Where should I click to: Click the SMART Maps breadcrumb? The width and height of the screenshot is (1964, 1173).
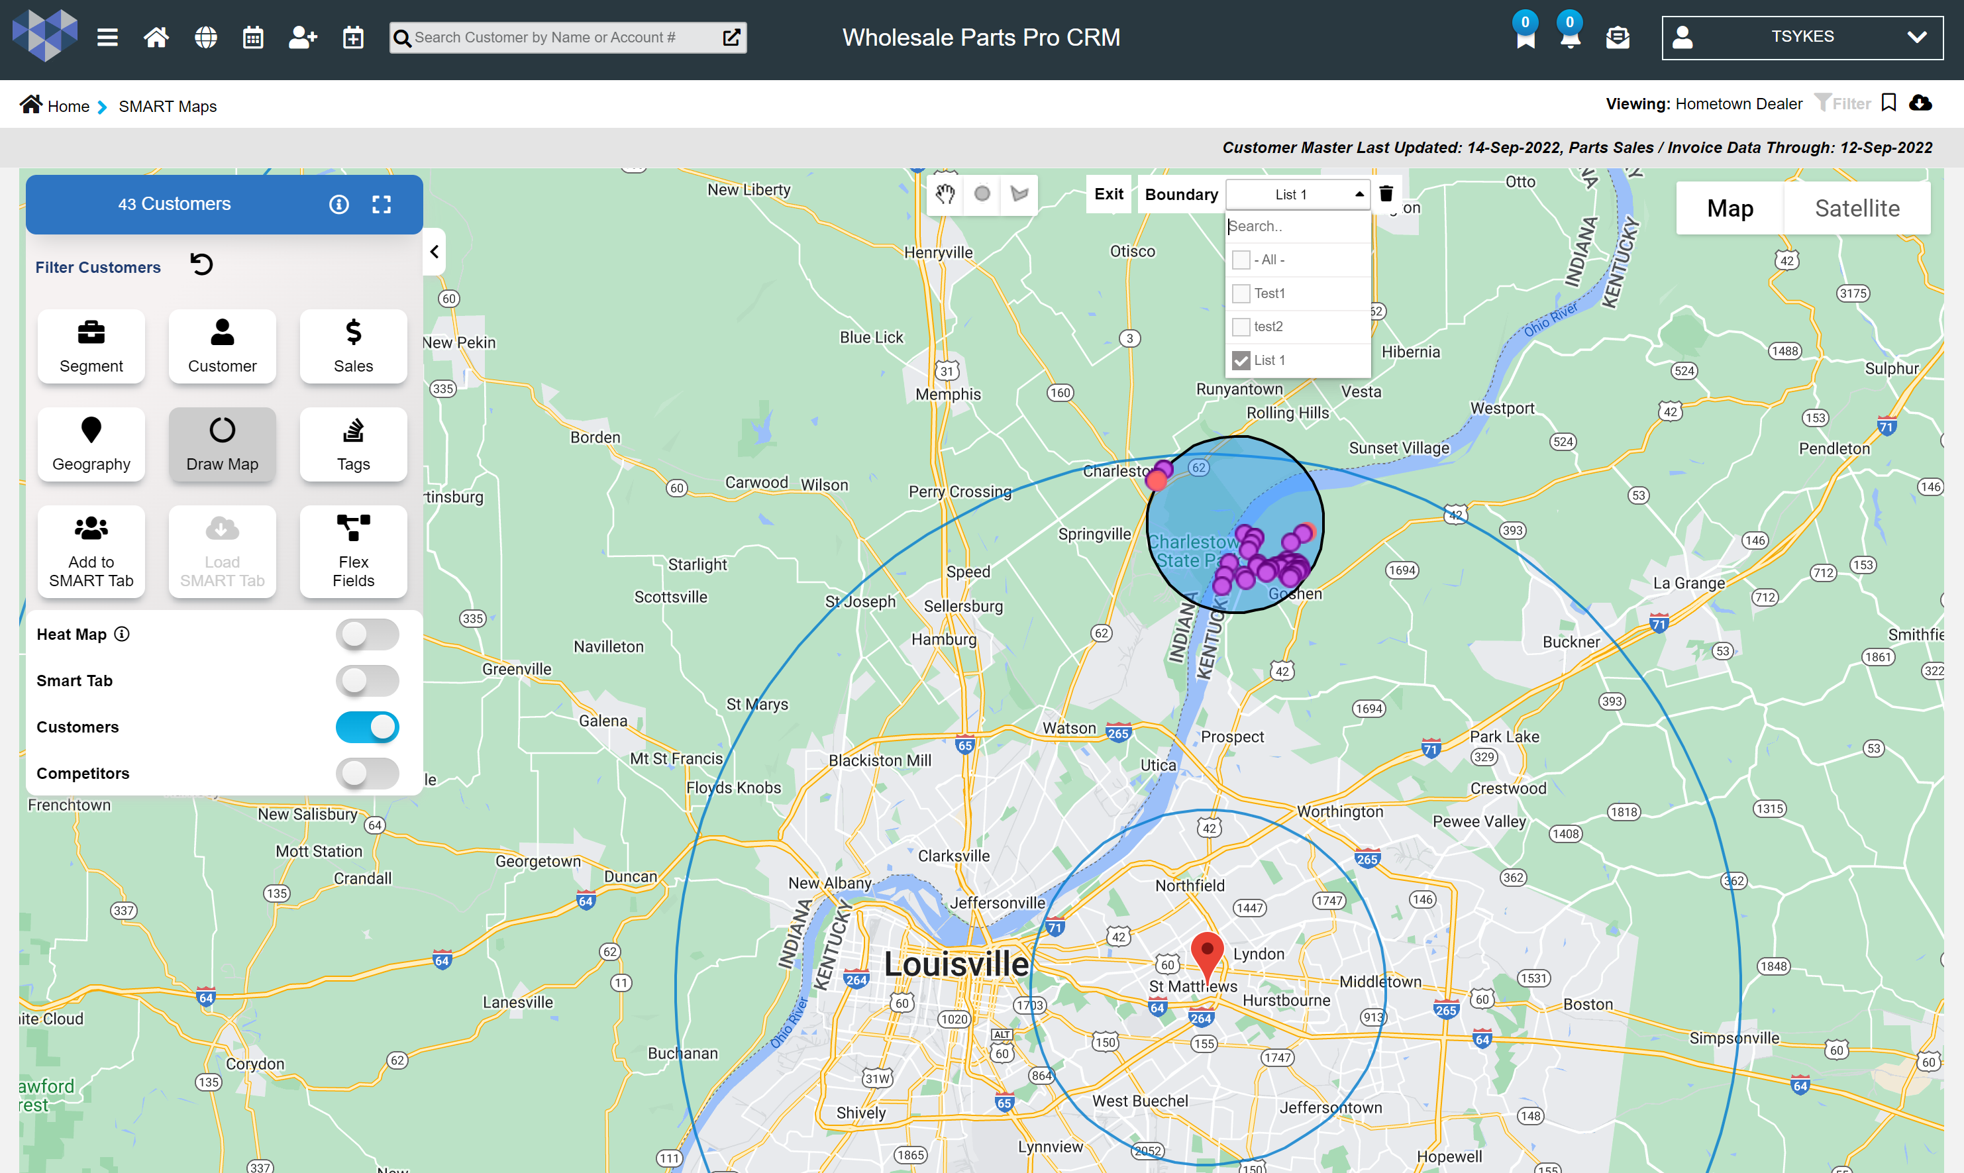point(168,106)
